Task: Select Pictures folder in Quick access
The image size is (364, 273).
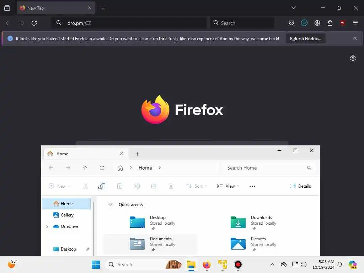Action: [x=251, y=243]
